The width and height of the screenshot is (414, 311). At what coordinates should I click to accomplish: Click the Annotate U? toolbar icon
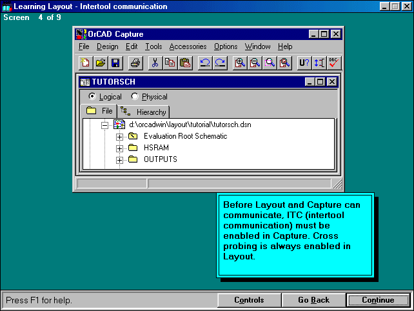(304, 63)
